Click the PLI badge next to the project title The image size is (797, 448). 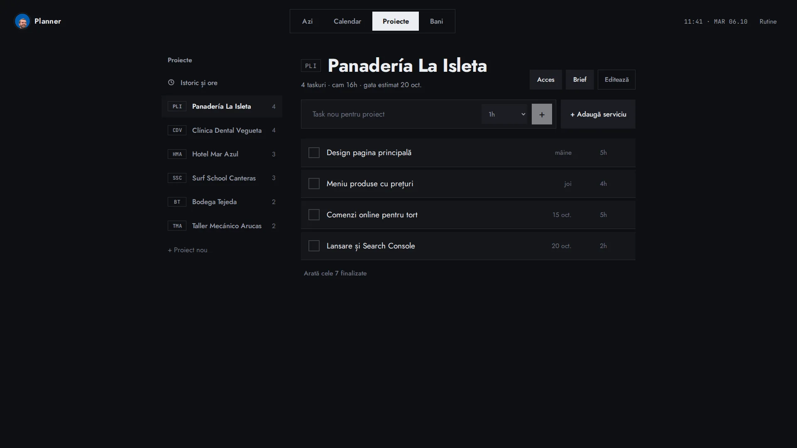click(x=311, y=66)
